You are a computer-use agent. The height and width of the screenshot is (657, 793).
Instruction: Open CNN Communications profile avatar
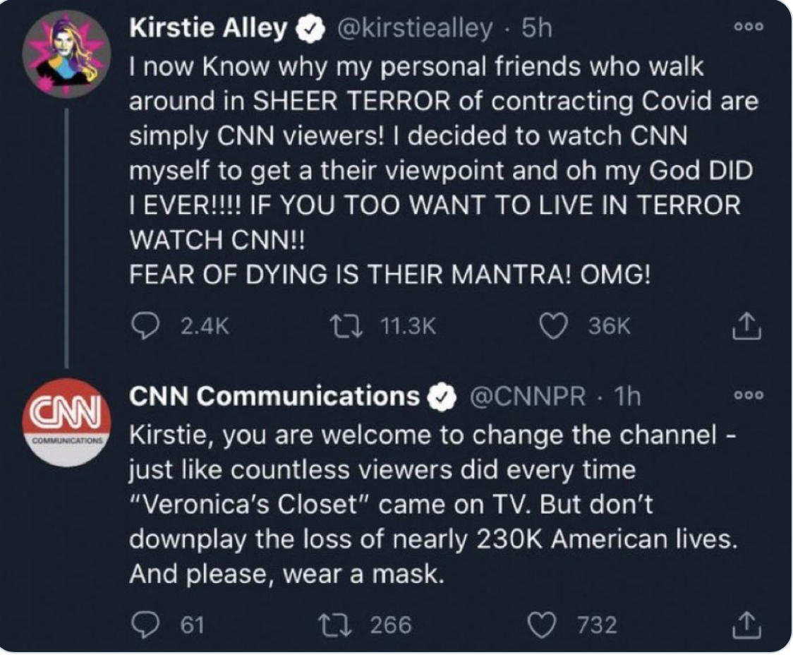point(66,422)
